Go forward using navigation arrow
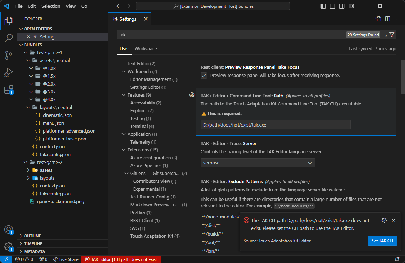The height and width of the screenshot is (263, 405). (x=128, y=6)
